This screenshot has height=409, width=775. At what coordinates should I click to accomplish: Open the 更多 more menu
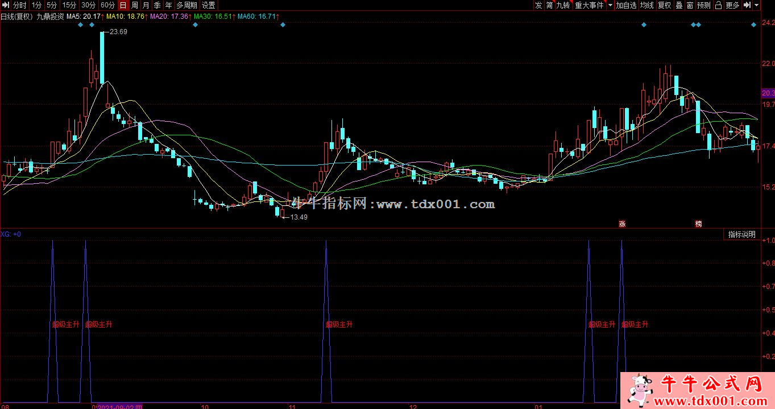(733, 5)
